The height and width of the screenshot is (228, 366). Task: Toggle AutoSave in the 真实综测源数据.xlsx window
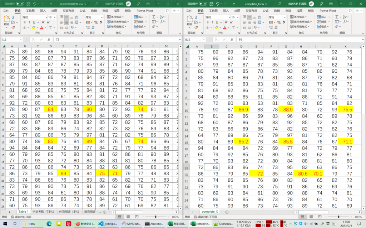tap(21, 4)
